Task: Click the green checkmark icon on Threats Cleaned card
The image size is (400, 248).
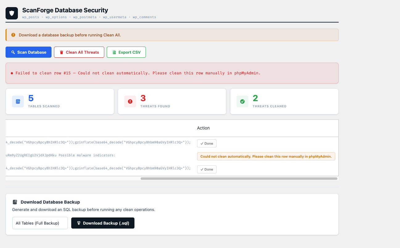Action: tap(242, 101)
